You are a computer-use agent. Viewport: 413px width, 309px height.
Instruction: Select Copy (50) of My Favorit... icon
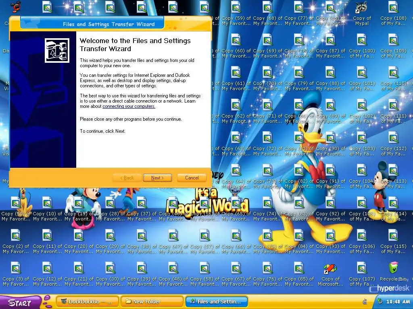(x=16, y=202)
